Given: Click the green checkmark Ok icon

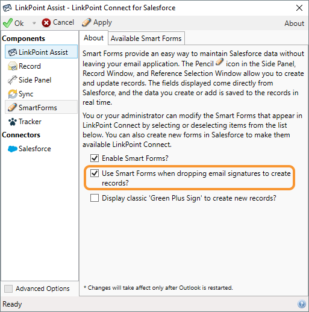Looking at the screenshot, I should 8,23.
